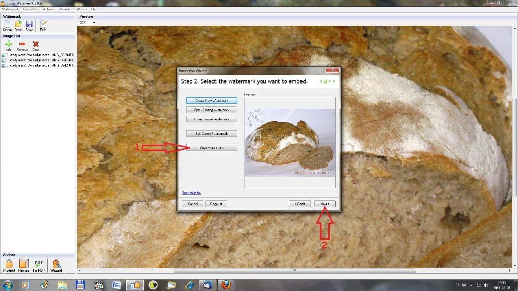The image size is (518, 291).
Task: Click the horizontal scrollbar under the preview
Action: click(294, 271)
